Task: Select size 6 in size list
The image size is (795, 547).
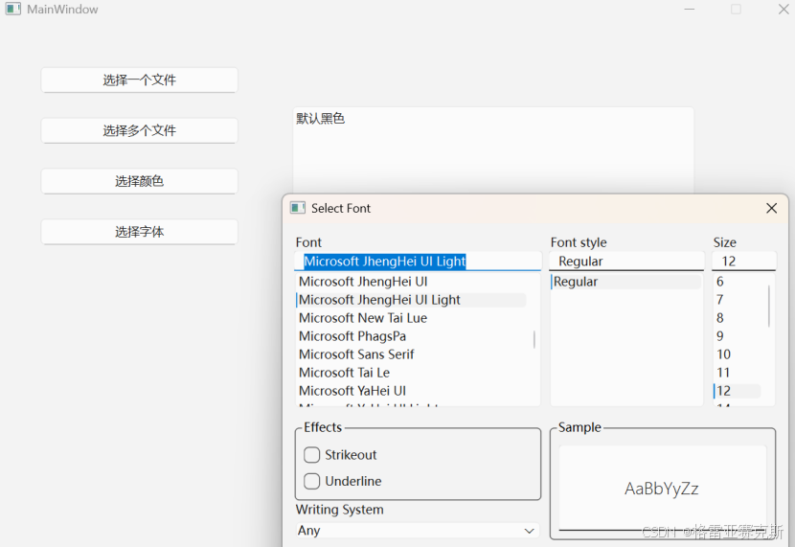Action: pos(738,282)
